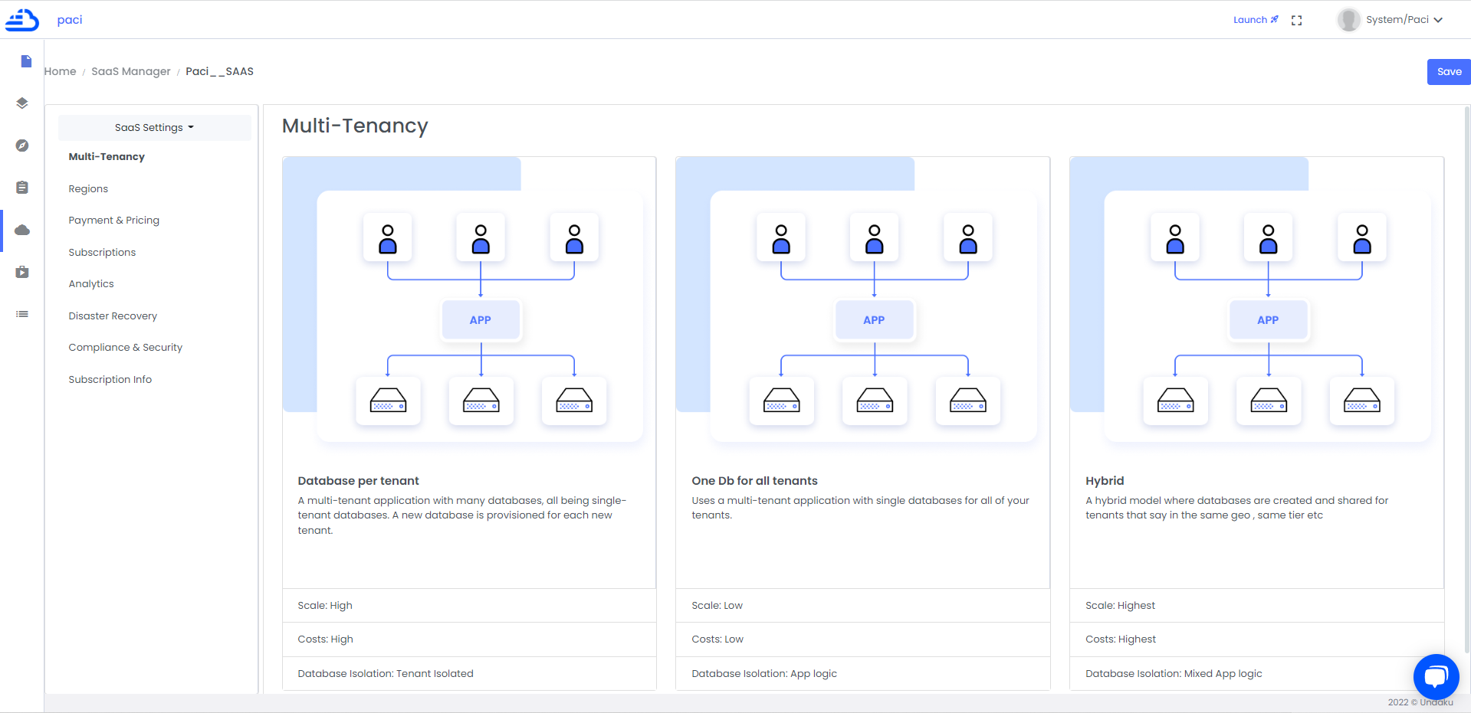
Task: Select the cloud icon in sidebar
Action: click(x=22, y=230)
